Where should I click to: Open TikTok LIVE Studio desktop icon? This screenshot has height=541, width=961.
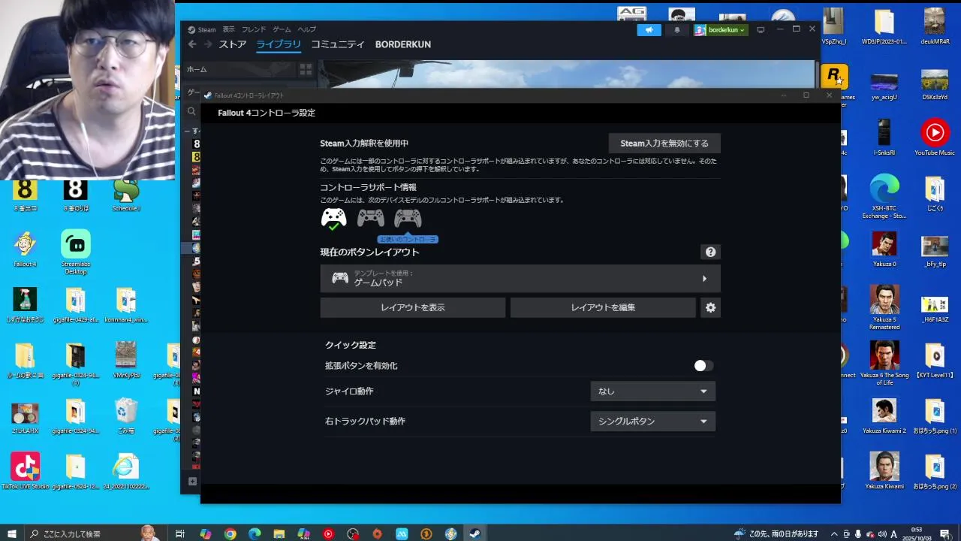tap(25, 471)
